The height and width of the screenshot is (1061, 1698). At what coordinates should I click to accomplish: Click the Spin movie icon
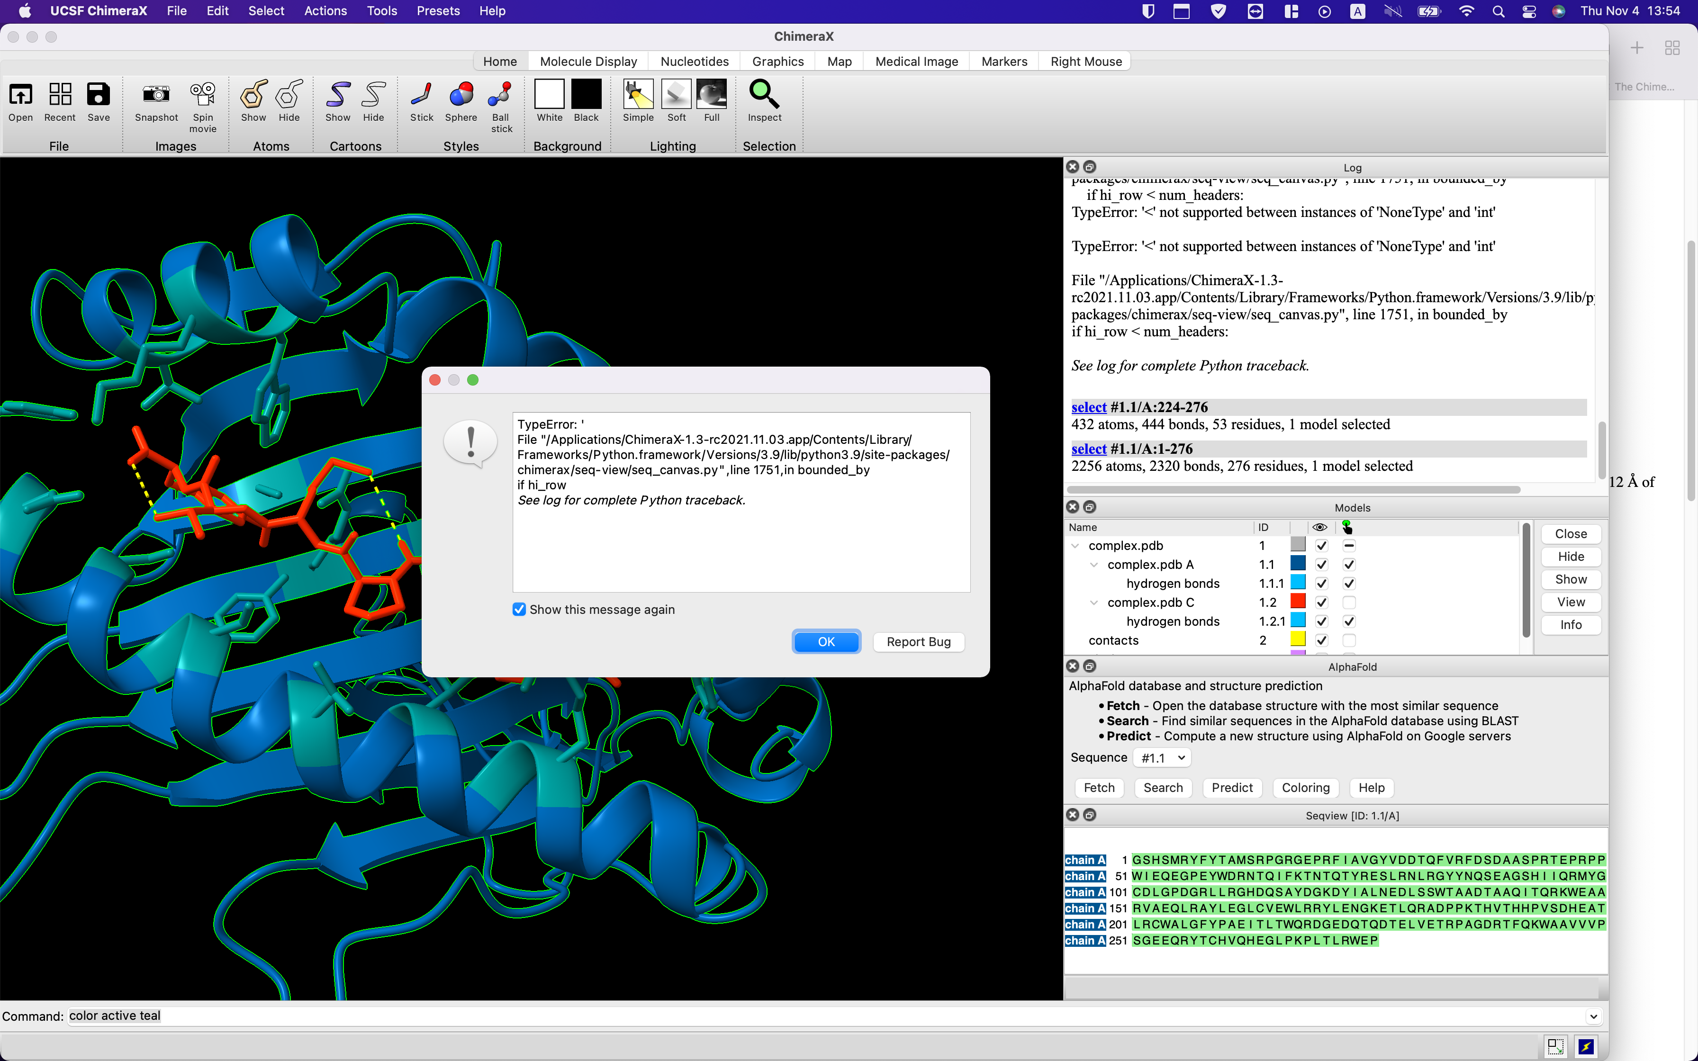click(203, 95)
